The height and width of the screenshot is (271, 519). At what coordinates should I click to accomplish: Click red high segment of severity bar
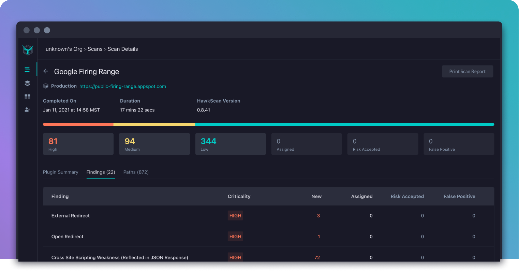[x=78, y=124]
